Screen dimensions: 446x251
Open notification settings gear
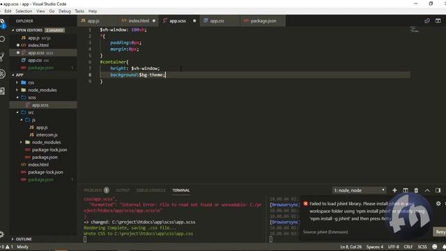click(438, 204)
